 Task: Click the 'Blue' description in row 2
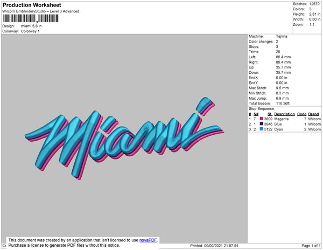point(278,124)
